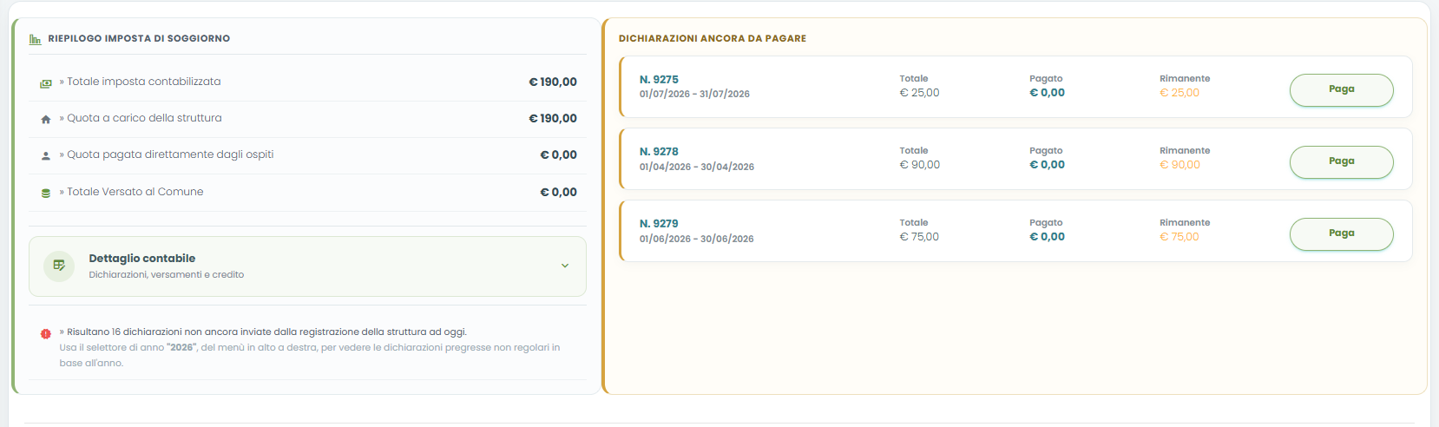Expand the Dettaglio contabile chevron
The image size is (1439, 427).
(565, 266)
